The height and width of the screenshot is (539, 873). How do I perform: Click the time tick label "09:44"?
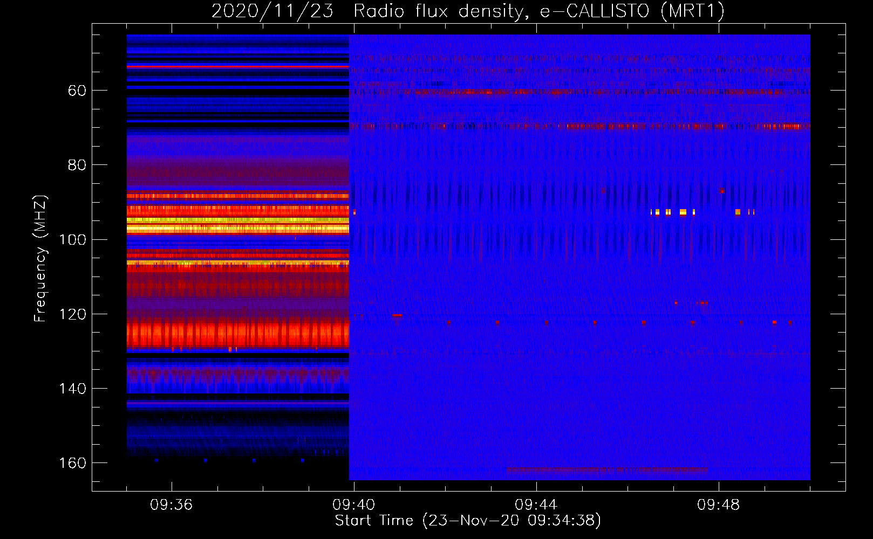536,505
